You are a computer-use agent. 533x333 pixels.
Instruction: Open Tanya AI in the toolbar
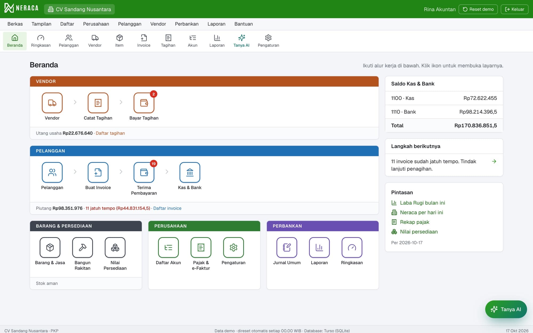pyautogui.click(x=241, y=41)
